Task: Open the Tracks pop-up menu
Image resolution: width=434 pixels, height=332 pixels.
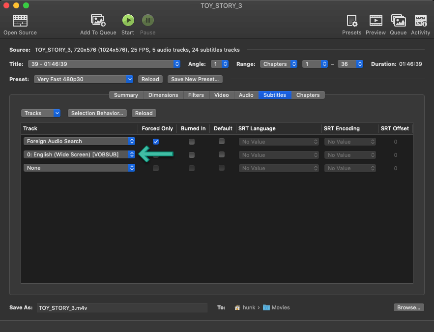Action: coord(41,113)
